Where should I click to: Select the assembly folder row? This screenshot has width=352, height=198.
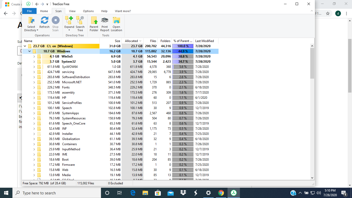[120, 93]
